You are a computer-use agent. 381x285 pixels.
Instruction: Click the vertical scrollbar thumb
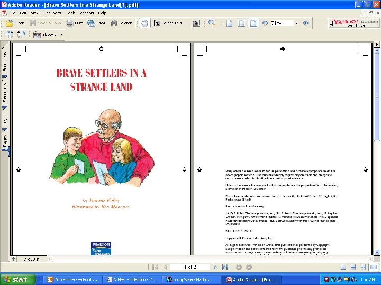point(377,97)
